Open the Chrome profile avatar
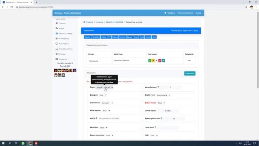The image size is (259, 146). (x=252, y=7)
